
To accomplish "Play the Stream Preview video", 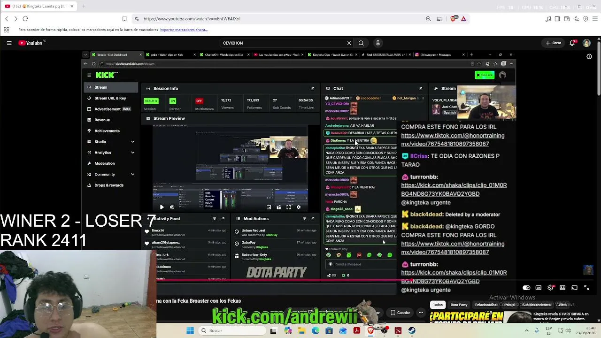I will (x=162, y=207).
